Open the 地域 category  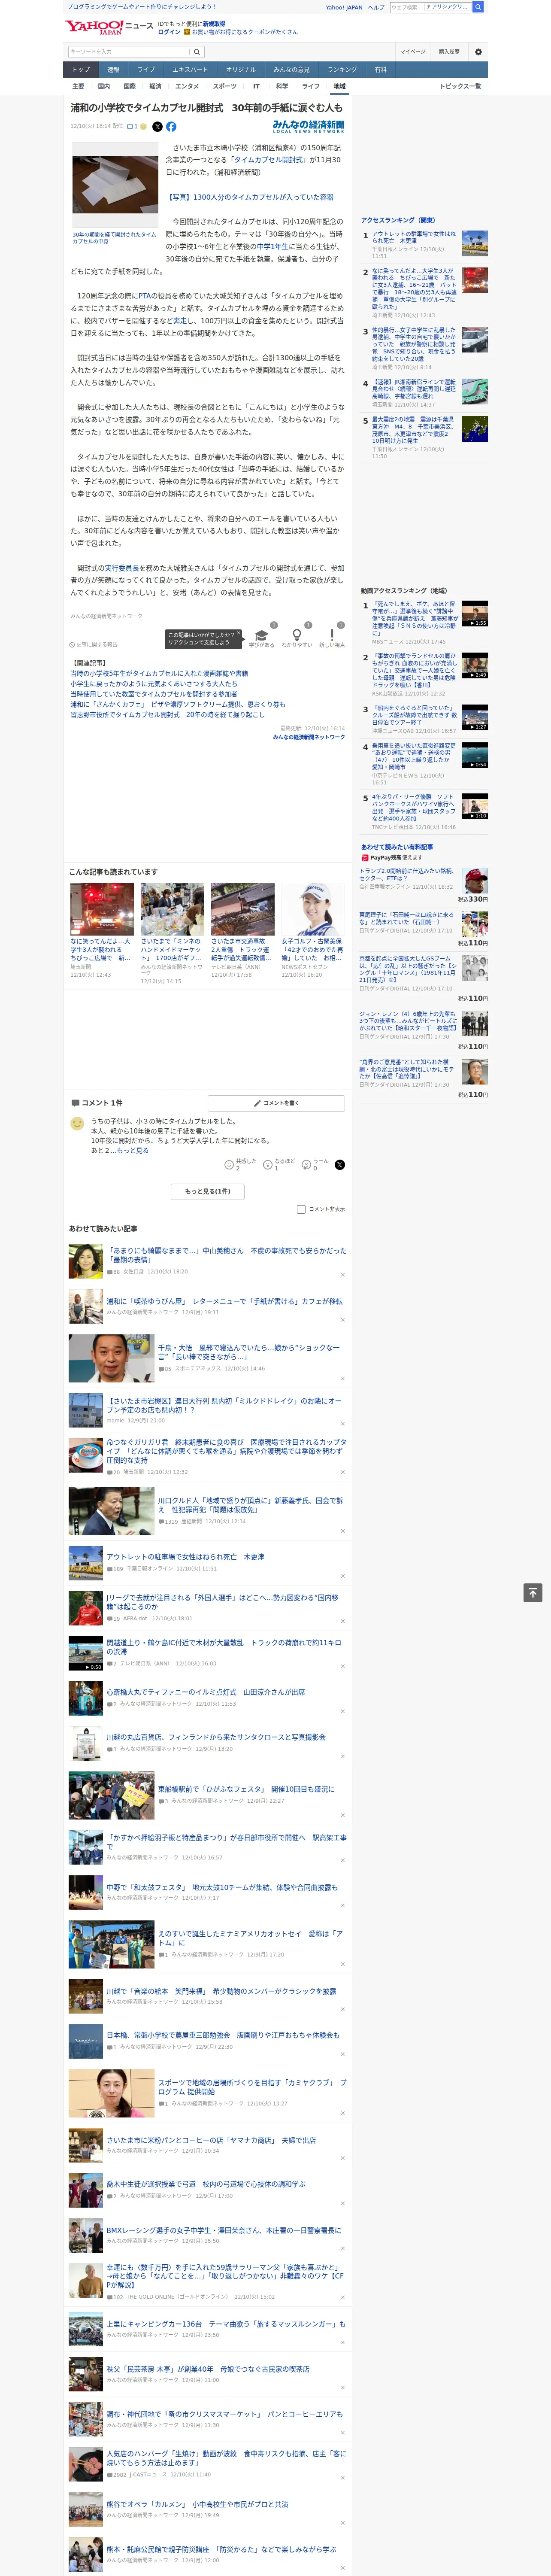pos(339,86)
